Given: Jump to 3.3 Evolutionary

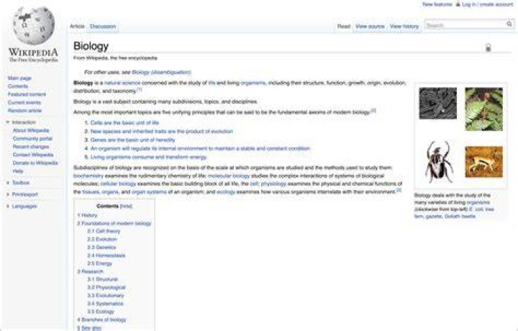Looking at the screenshot, I should (x=105, y=296).
